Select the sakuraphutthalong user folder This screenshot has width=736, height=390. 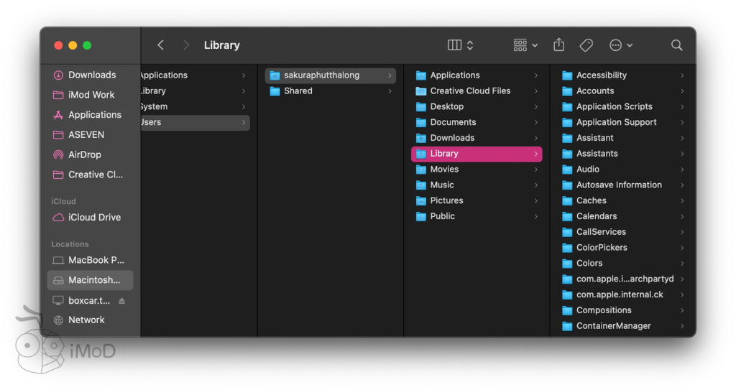(x=321, y=75)
